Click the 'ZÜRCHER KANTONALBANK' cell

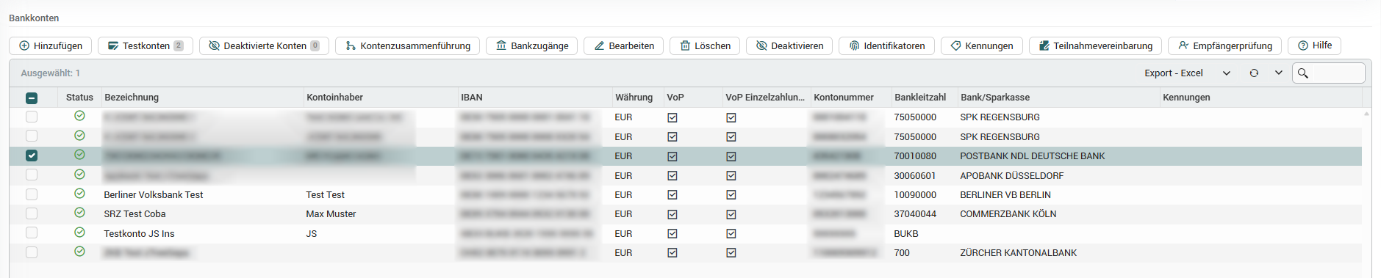[x=1018, y=253]
